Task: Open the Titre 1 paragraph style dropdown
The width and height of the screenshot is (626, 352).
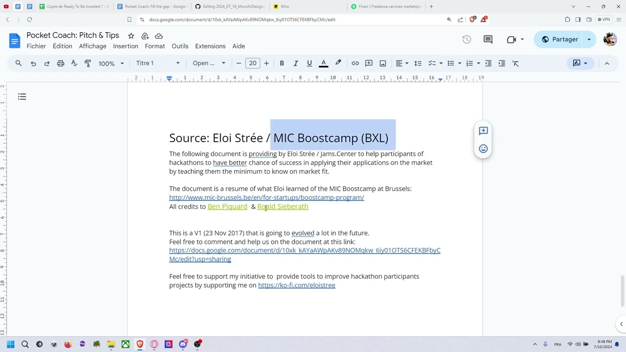Action: 158,63
